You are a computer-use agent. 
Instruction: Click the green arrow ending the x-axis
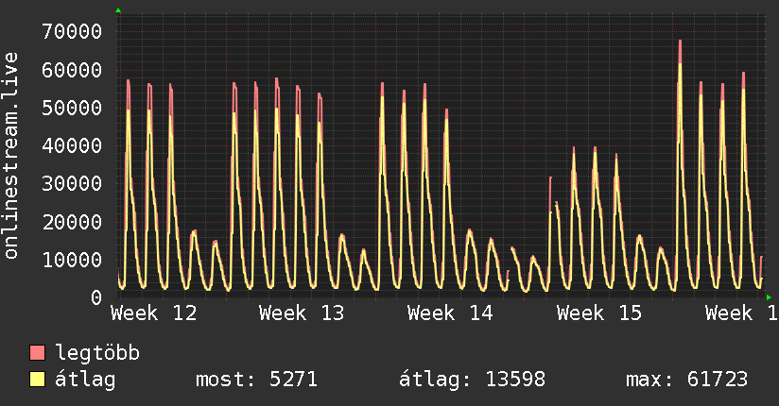pos(769,297)
